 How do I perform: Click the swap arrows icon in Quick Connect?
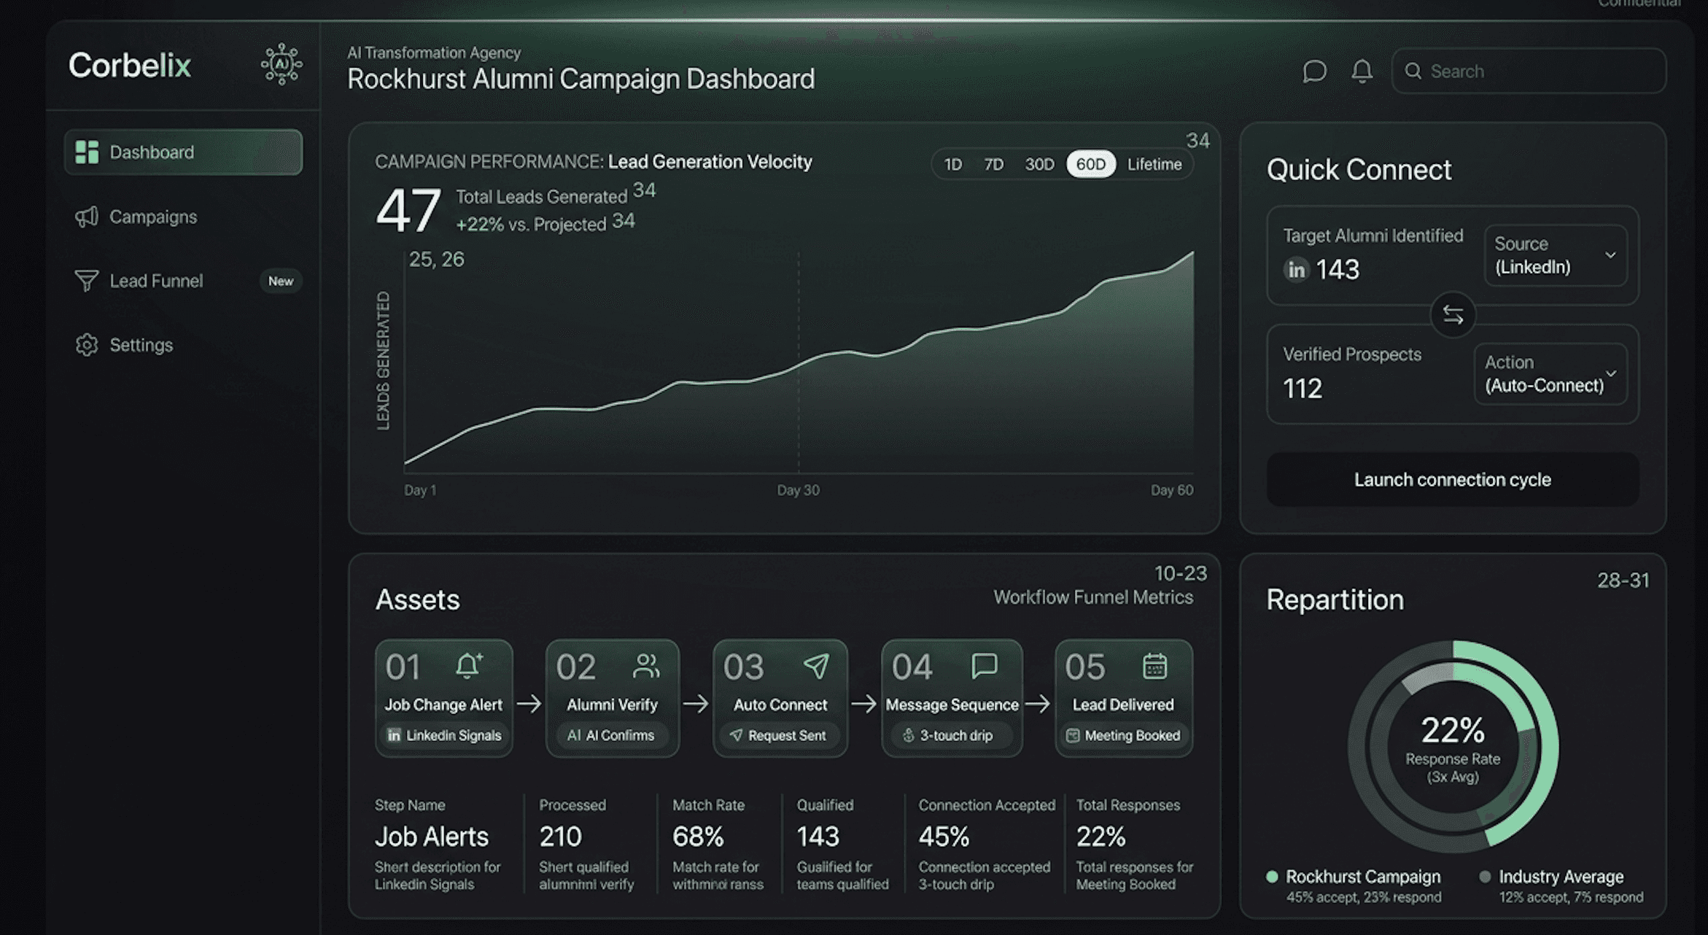coord(1452,315)
